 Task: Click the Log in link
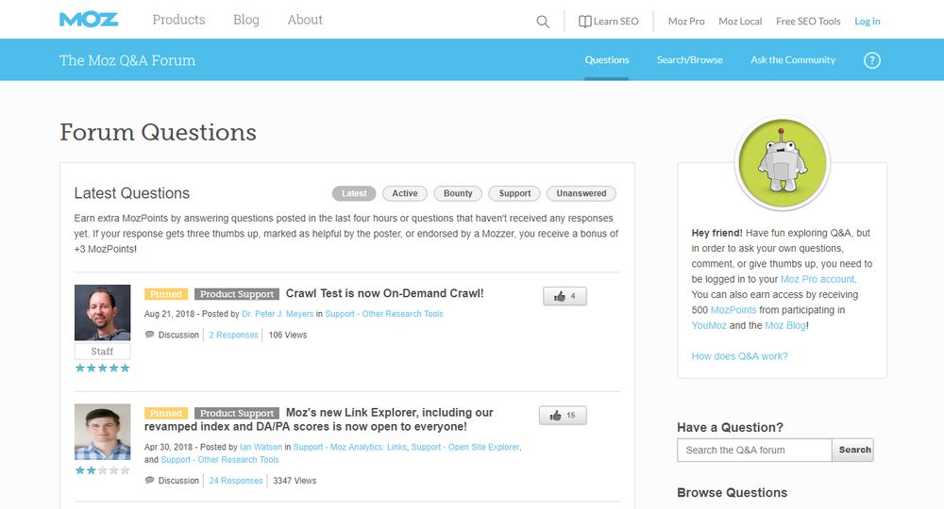tap(867, 22)
